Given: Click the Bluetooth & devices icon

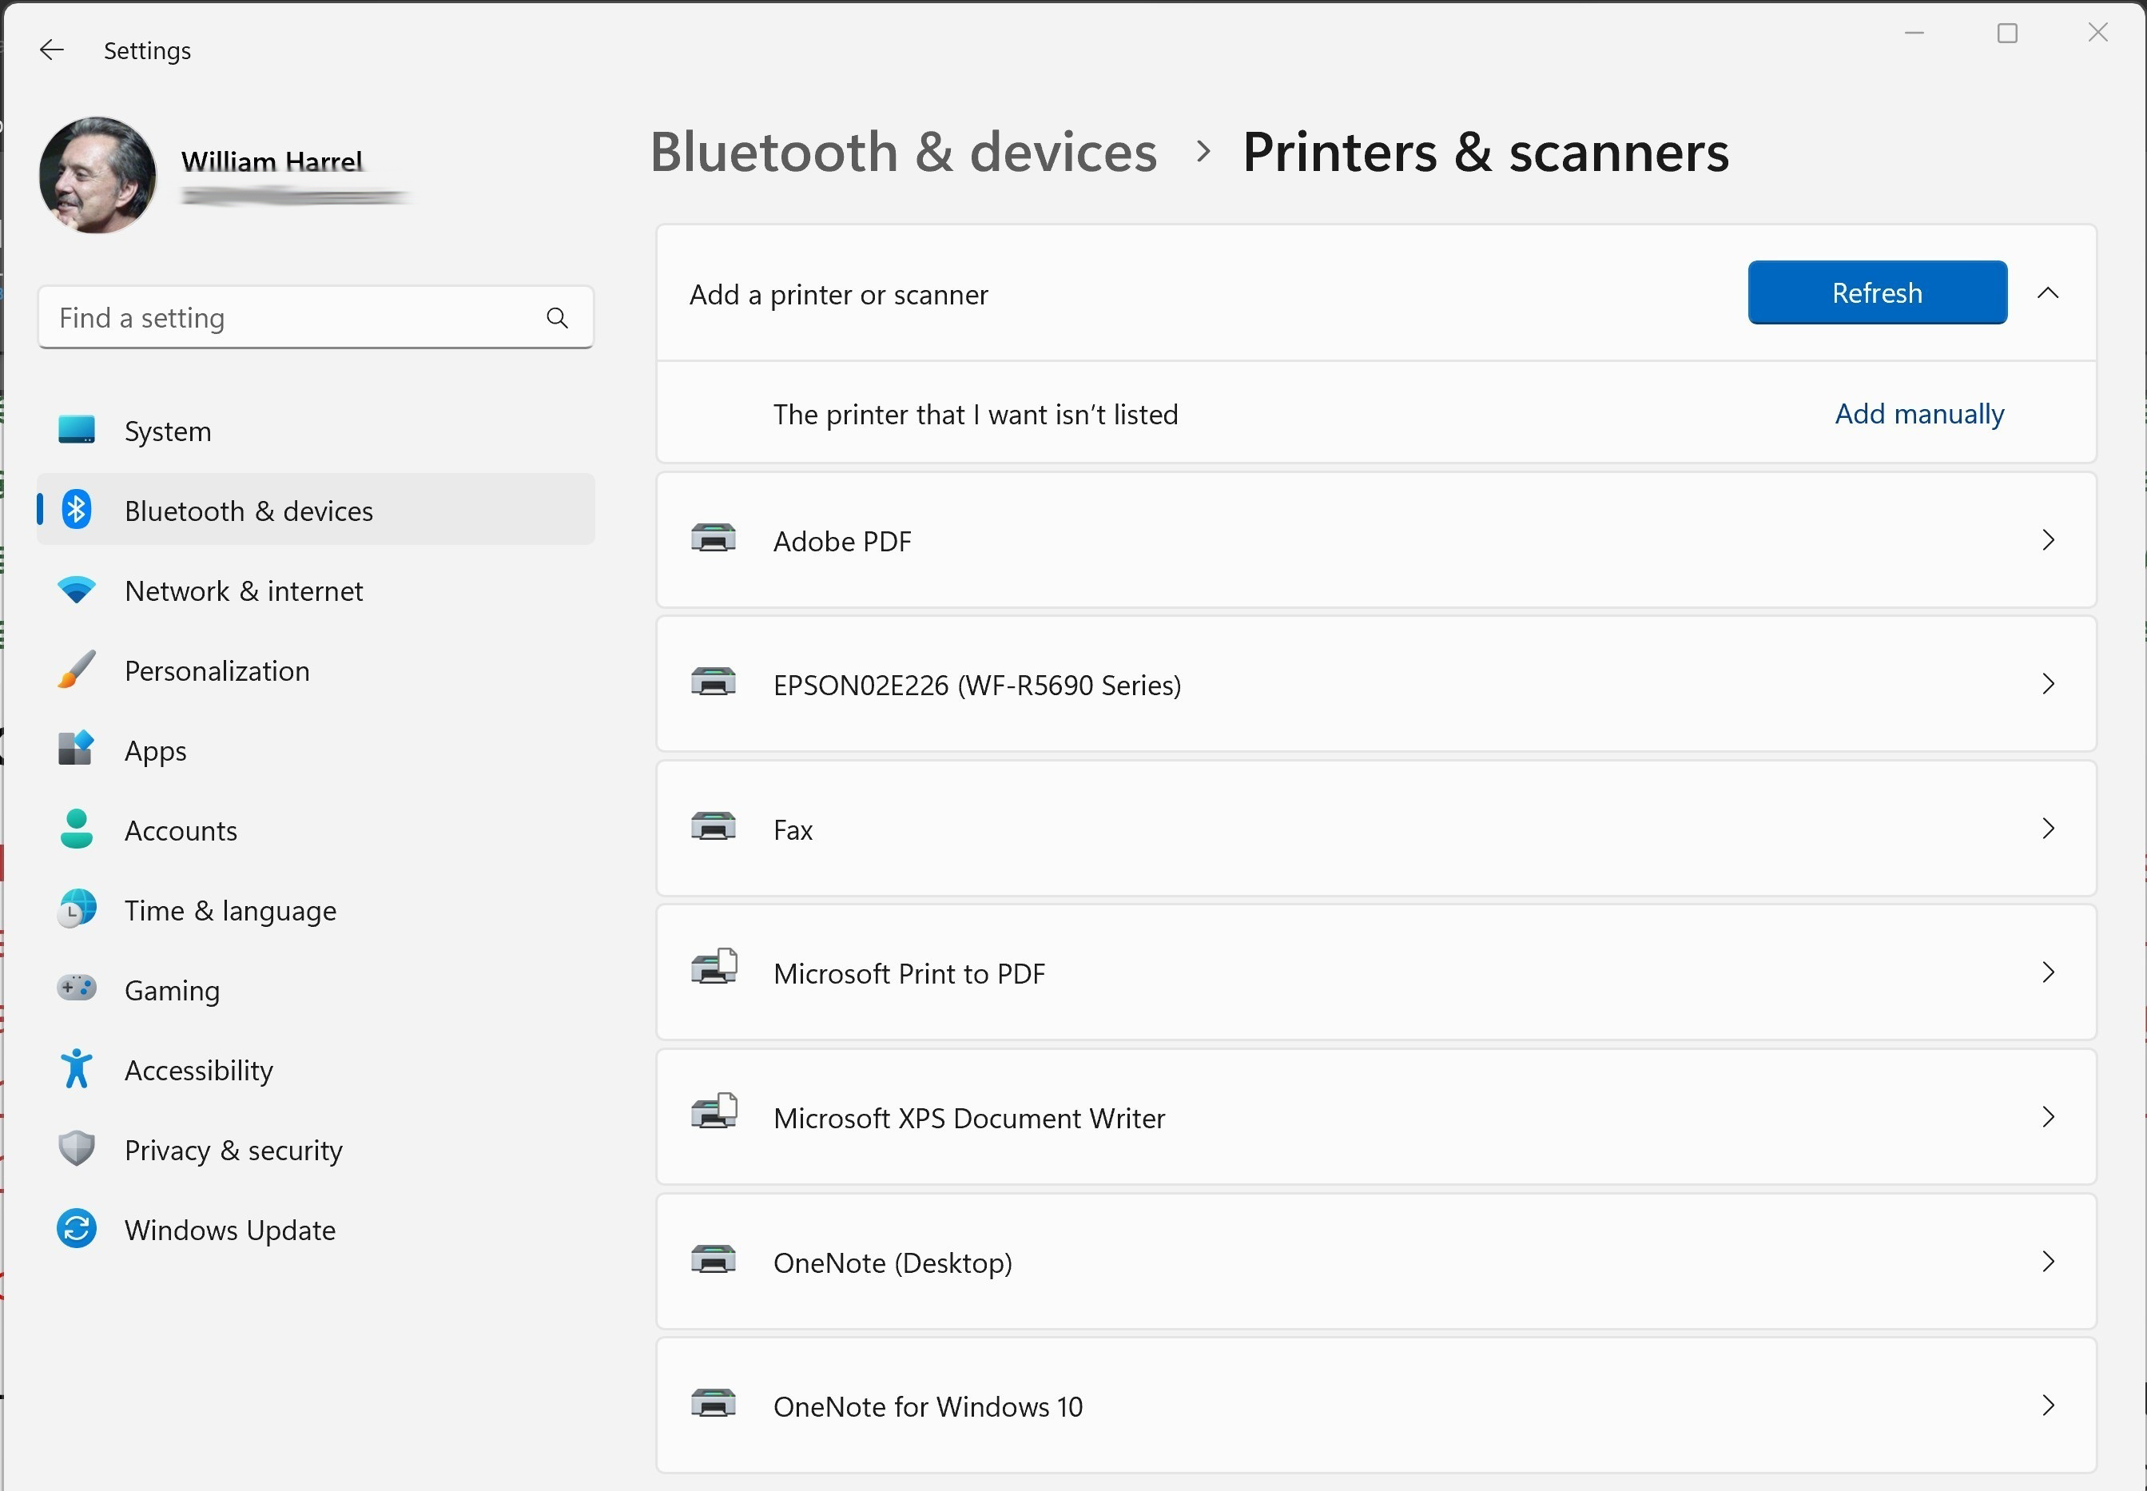Looking at the screenshot, I should tap(75, 509).
